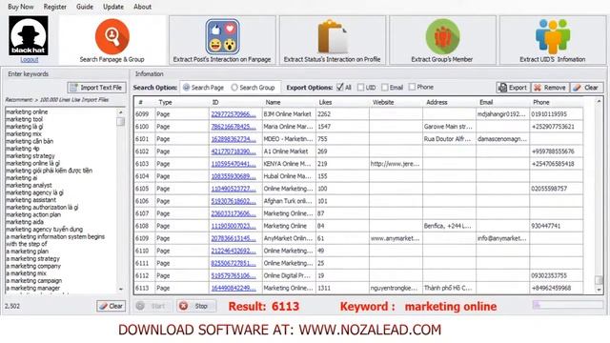610x343 pixels.
Task: Open Extract UID's Information tool
Action: click(x=553, y=40)
